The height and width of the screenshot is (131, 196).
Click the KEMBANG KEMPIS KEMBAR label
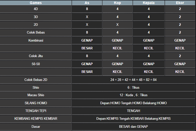pyautogui.click(x=36, y=118)
